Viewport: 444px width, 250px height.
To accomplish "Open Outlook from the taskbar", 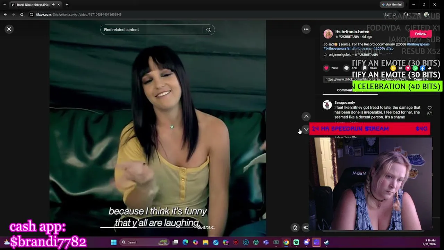I will [215, 242].
